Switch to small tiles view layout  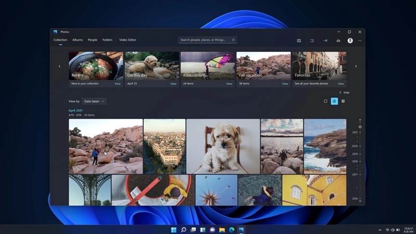click(343, 101)
